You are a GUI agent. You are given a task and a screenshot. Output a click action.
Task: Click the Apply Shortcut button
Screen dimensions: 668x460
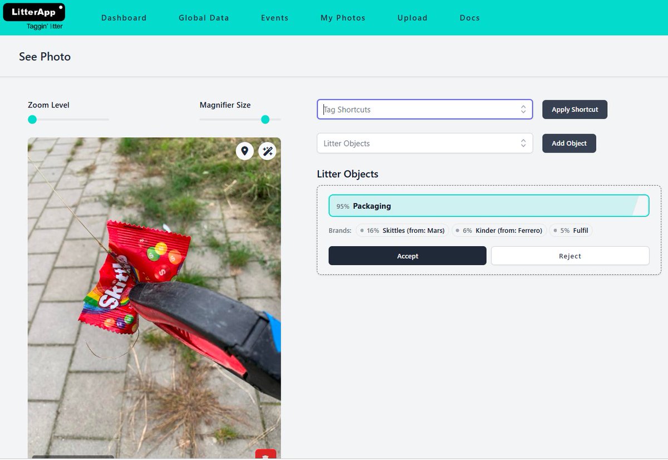tap(575, 110)
